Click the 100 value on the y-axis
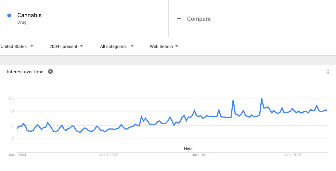Screen dimensions: 336x171 [11, 98]
